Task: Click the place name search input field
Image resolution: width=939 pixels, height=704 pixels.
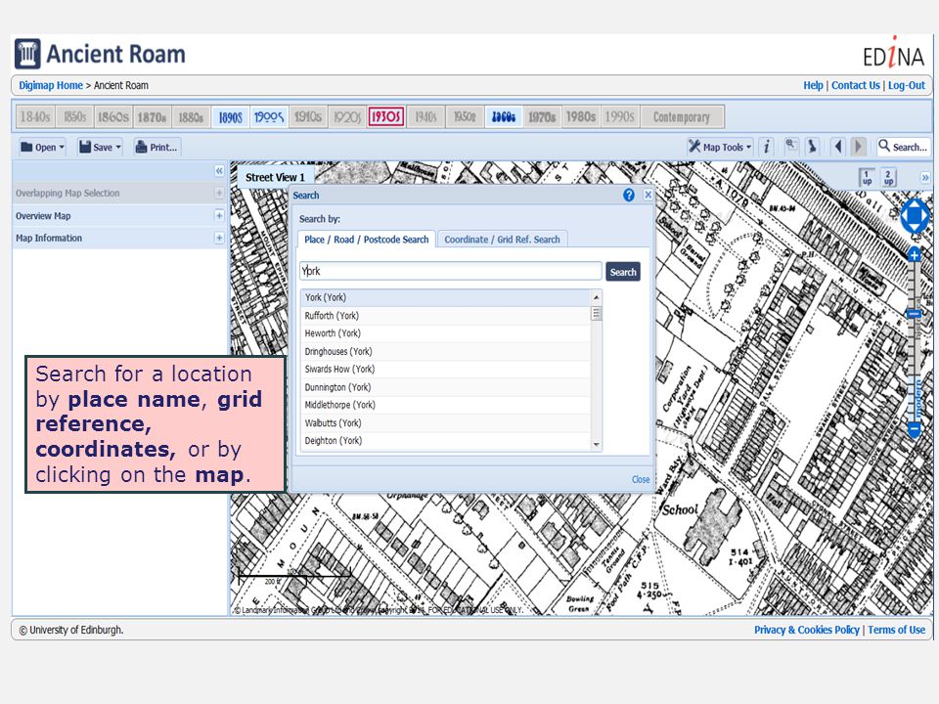Action: coord(450,271)
